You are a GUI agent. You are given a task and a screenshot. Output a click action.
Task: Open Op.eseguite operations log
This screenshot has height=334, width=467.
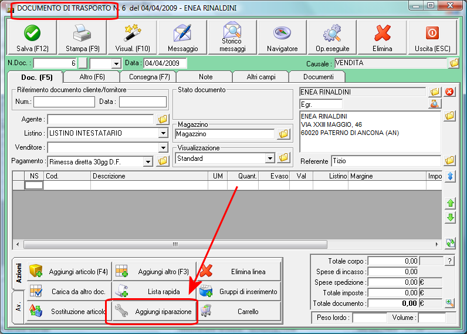(333, 38)
